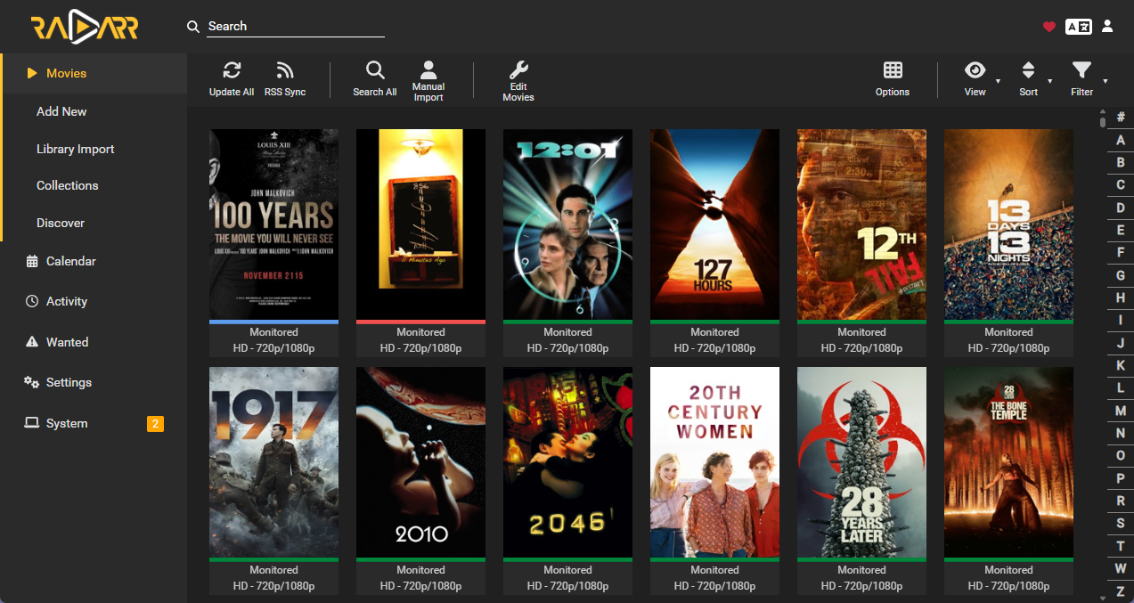The image size is (1134, 603).
Task: Open Library Import page
Action: point(94,149)
